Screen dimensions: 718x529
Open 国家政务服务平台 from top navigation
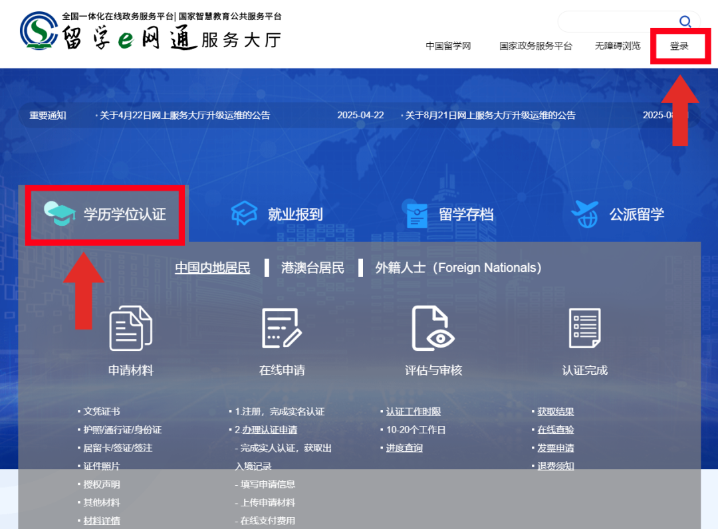click(537, 46)
